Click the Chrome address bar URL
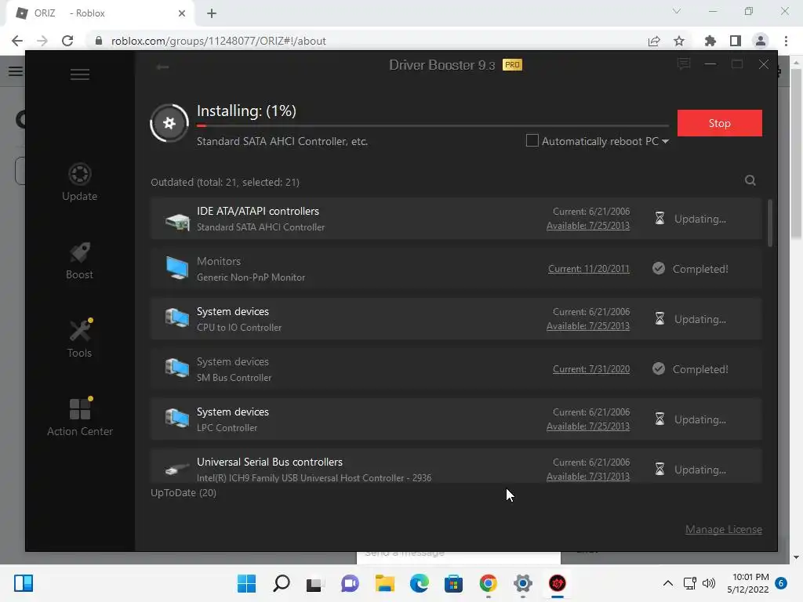This screenshot has height=602, width=803. (219, 41)
